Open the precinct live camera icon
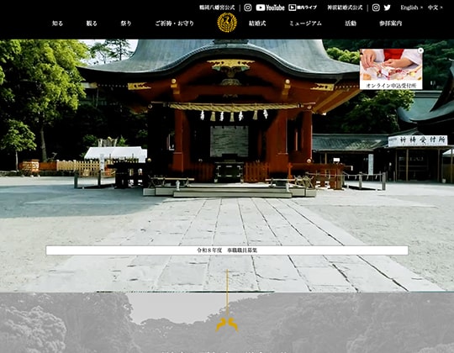 click(303, 8)
